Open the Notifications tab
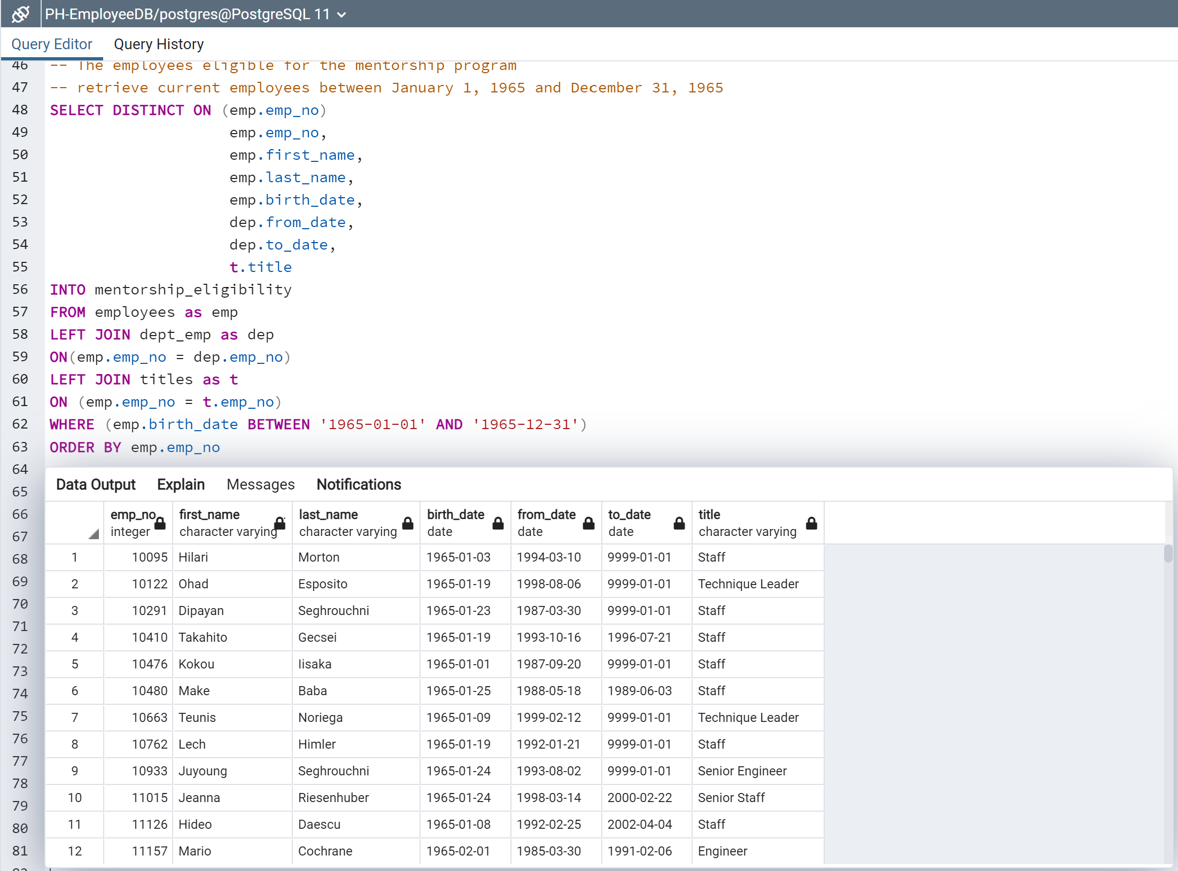Image resolution: width=1178 pixels, height=871 pixels. tap(358, 484)
